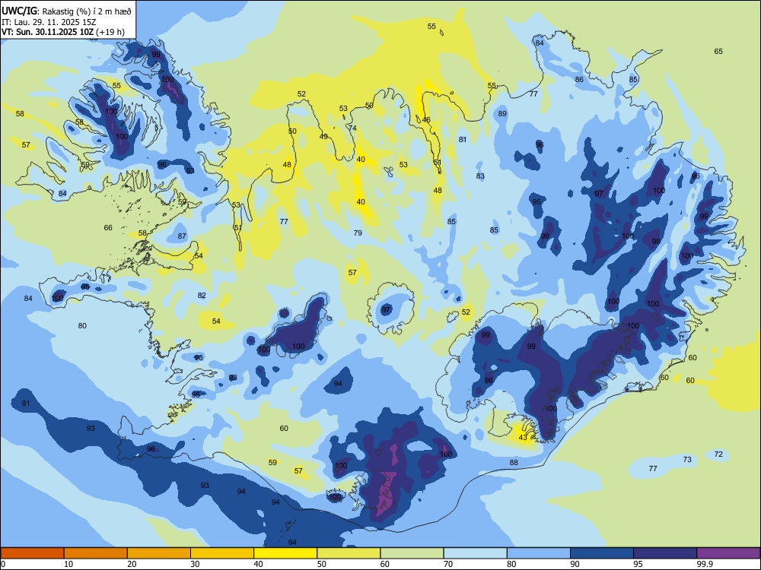Click the map value '49'
Image resolution: width=761 pixels, height=570 pixels.
(323, 137)
